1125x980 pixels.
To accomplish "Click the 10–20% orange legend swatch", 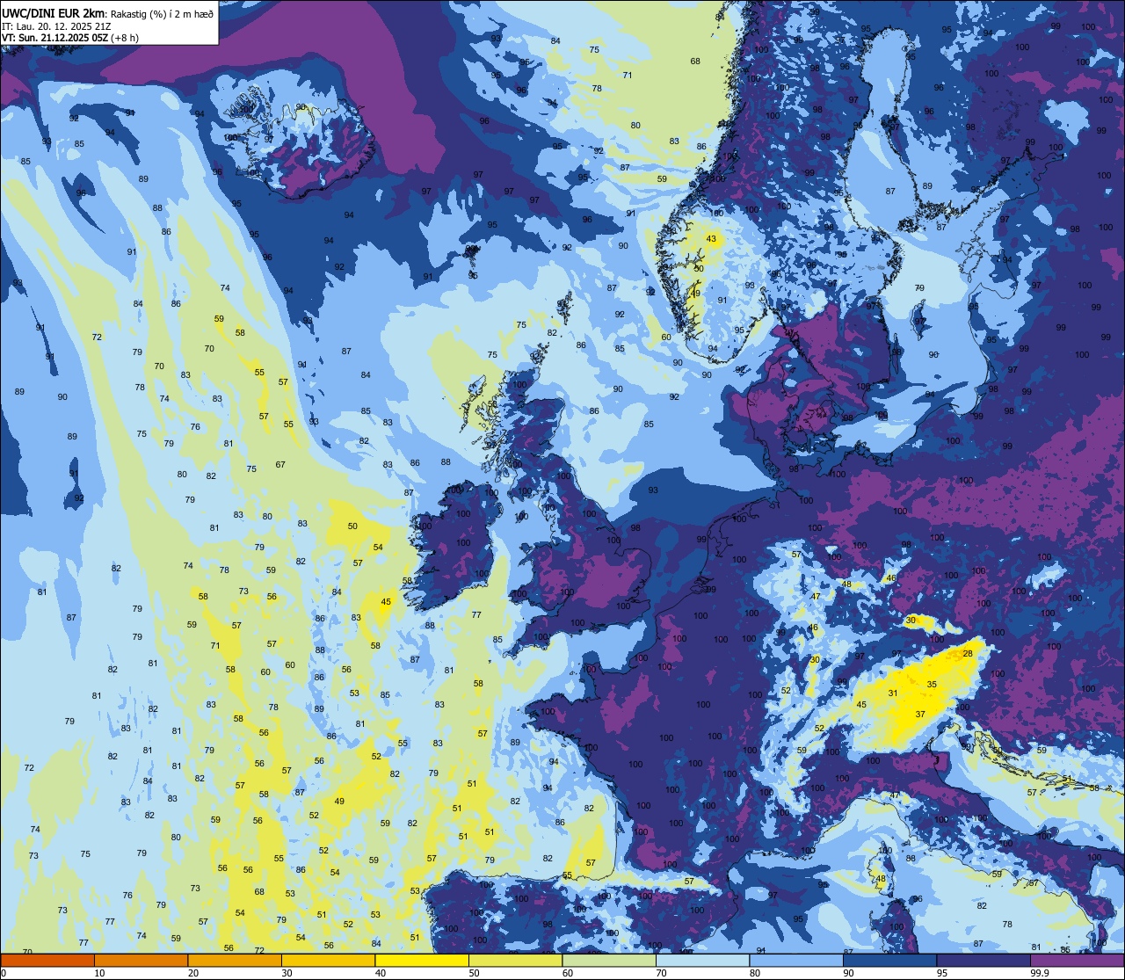I will click(141, 961).
